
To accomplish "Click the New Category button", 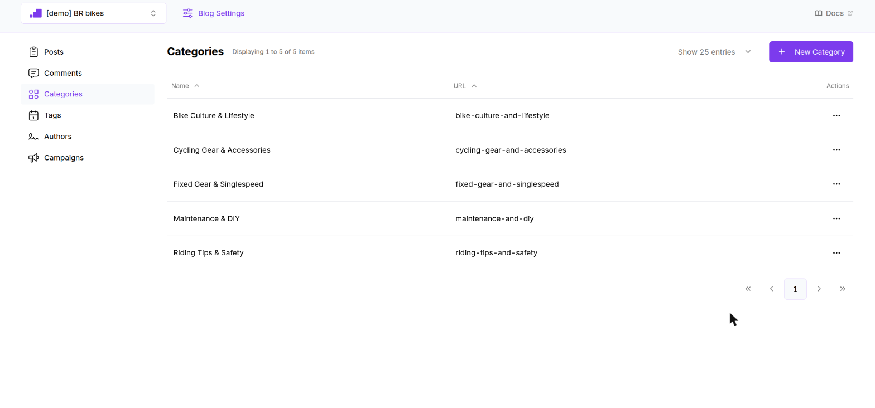I will [x=811, y=52].
